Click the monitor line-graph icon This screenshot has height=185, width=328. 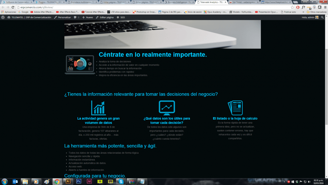tap(167, 108)
